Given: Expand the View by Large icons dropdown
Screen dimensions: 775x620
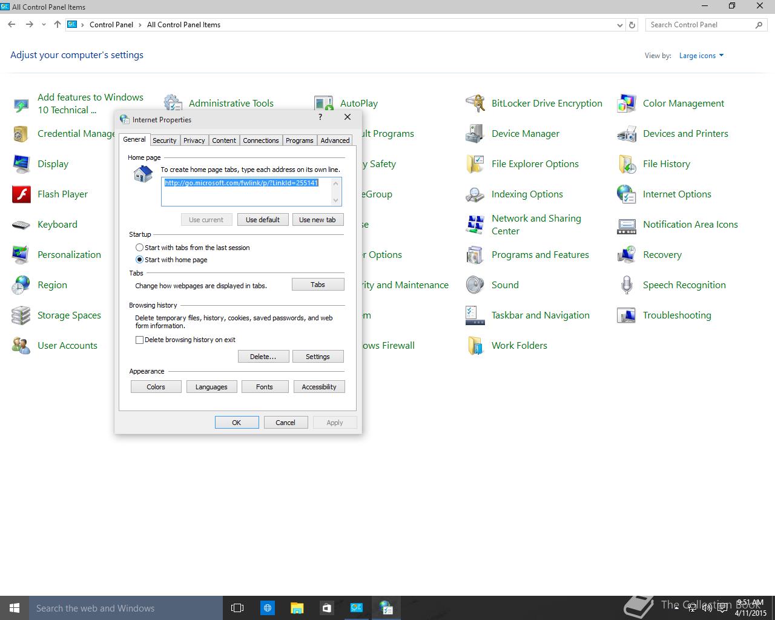Looking at the screenshot, I should click(x=701, y=56).
